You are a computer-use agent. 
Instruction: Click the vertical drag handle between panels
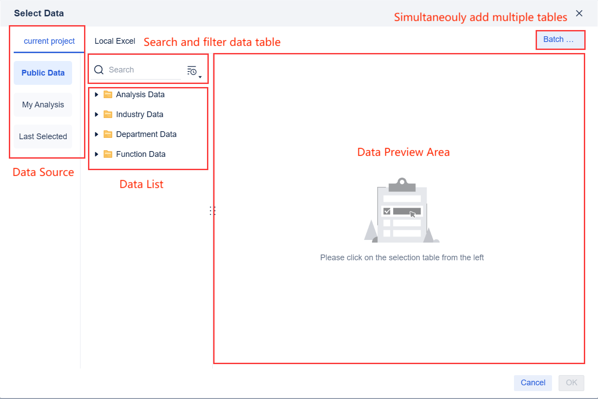click(x=212, y=211)
